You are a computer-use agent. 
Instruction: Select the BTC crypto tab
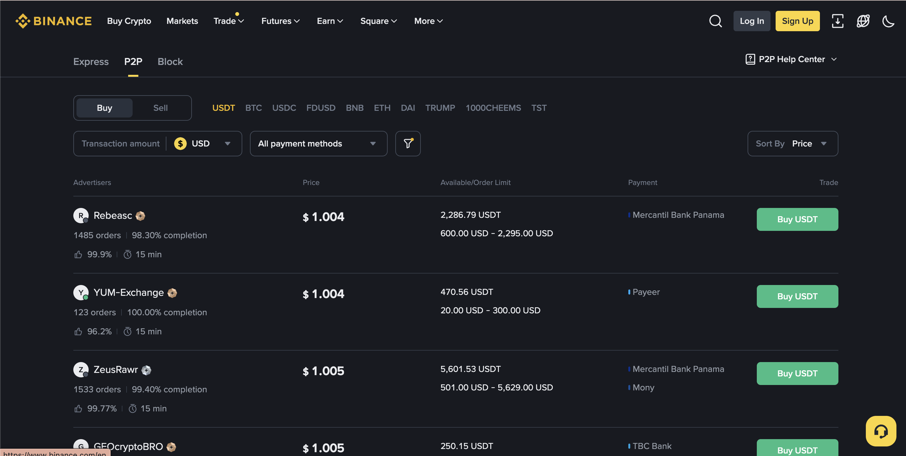[253, 108]
